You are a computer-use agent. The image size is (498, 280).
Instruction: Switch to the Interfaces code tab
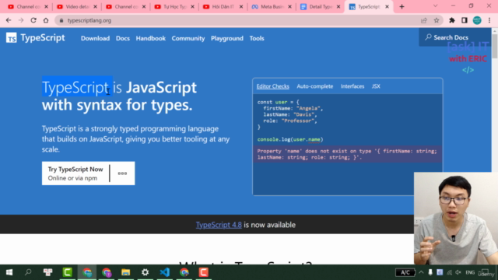(352, 86)
